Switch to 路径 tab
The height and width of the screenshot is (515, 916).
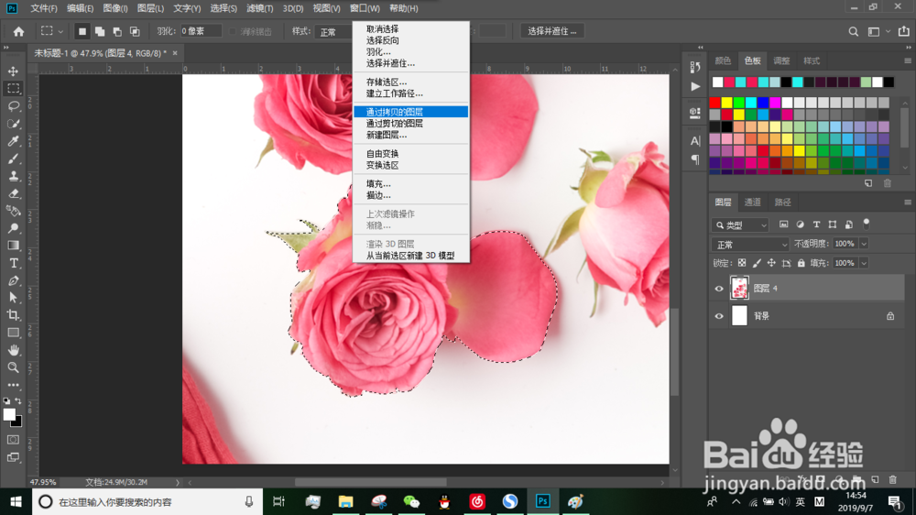pyautogui.click(x=783, y=203)
